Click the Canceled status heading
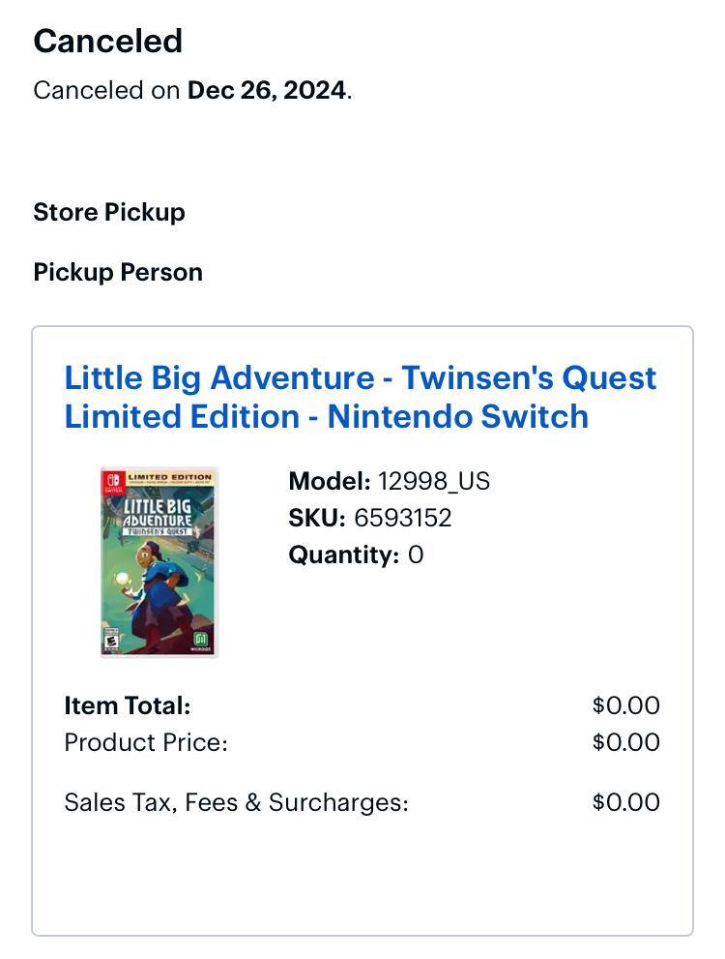The width and height of the screenshot is (725, 959). [107, 41]
